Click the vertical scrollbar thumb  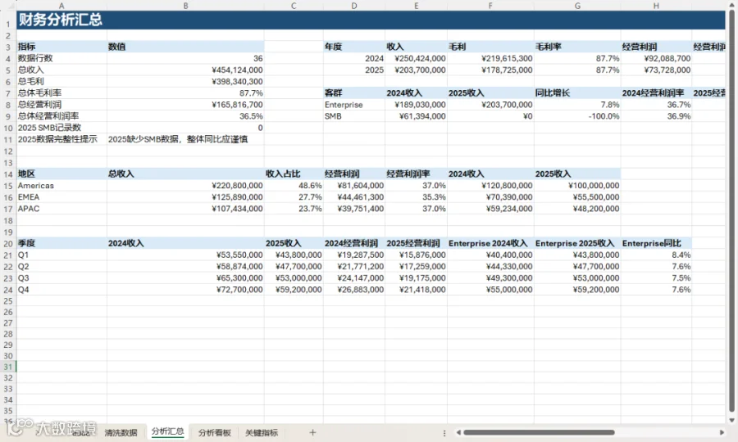coord(732,211)
